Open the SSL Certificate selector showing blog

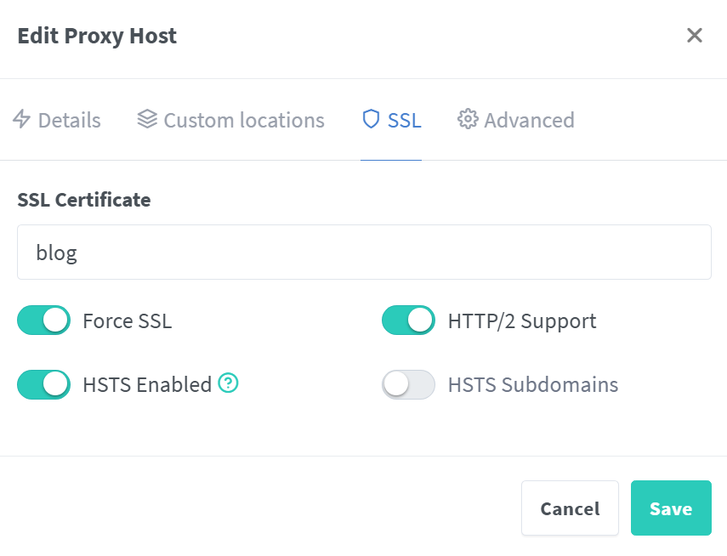pyautogui.click(x=364, y=252)
